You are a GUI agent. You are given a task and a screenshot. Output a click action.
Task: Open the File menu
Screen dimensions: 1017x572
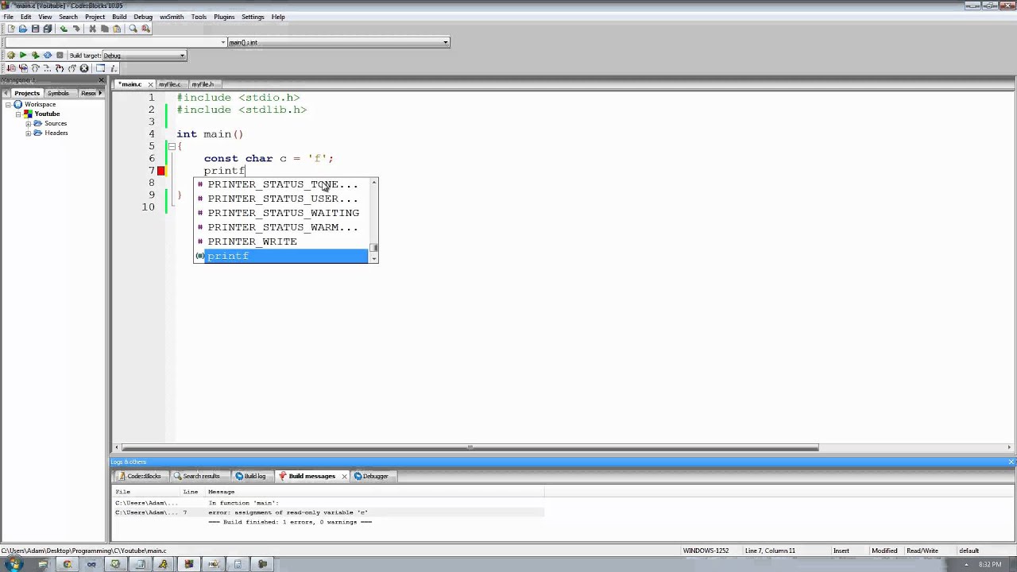(8, 17)
